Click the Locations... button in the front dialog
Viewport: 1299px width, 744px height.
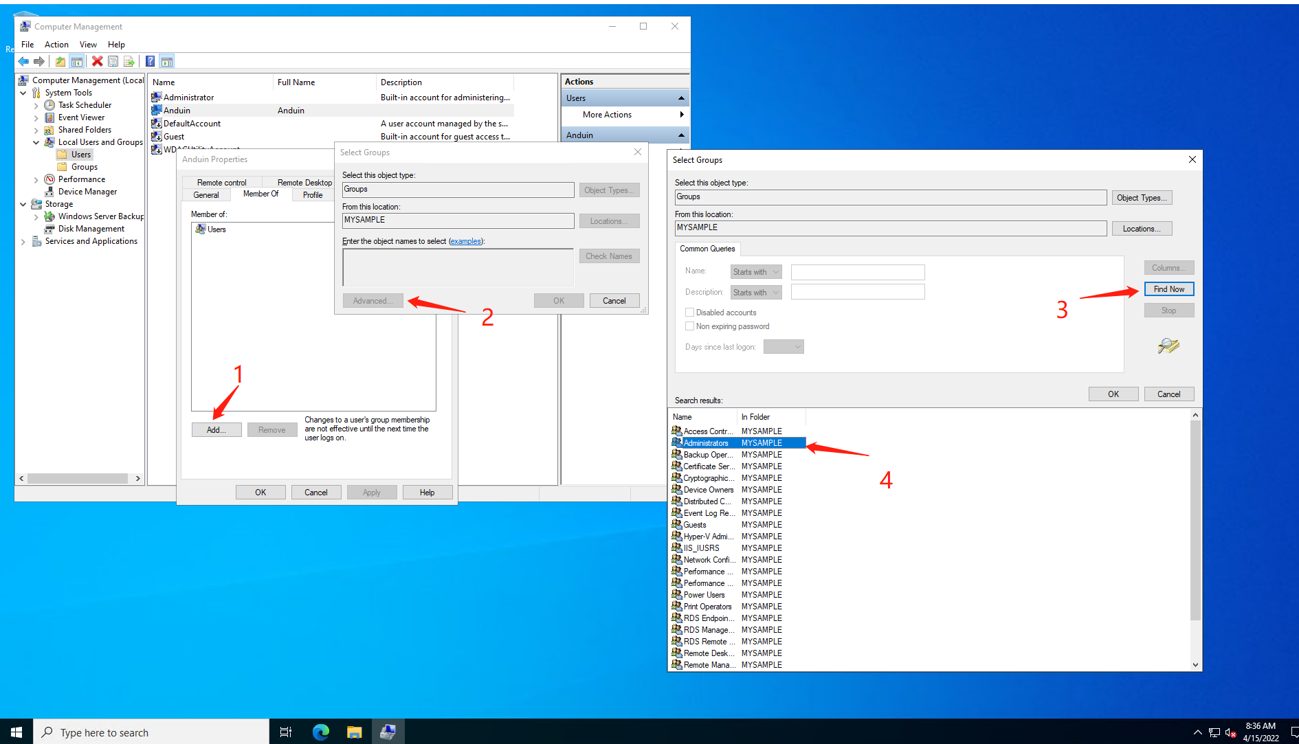1142,229
